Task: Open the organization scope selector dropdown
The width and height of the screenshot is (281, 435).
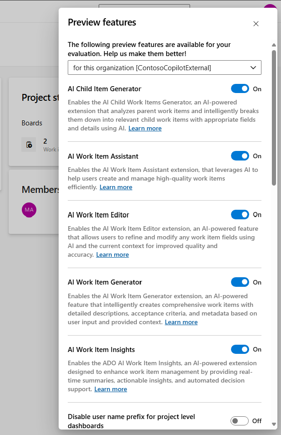Action: (x=164, y=67)
